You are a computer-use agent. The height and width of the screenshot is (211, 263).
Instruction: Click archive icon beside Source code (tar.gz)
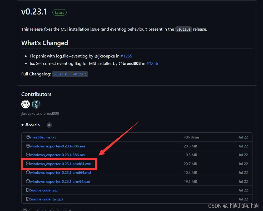(28, 199)
